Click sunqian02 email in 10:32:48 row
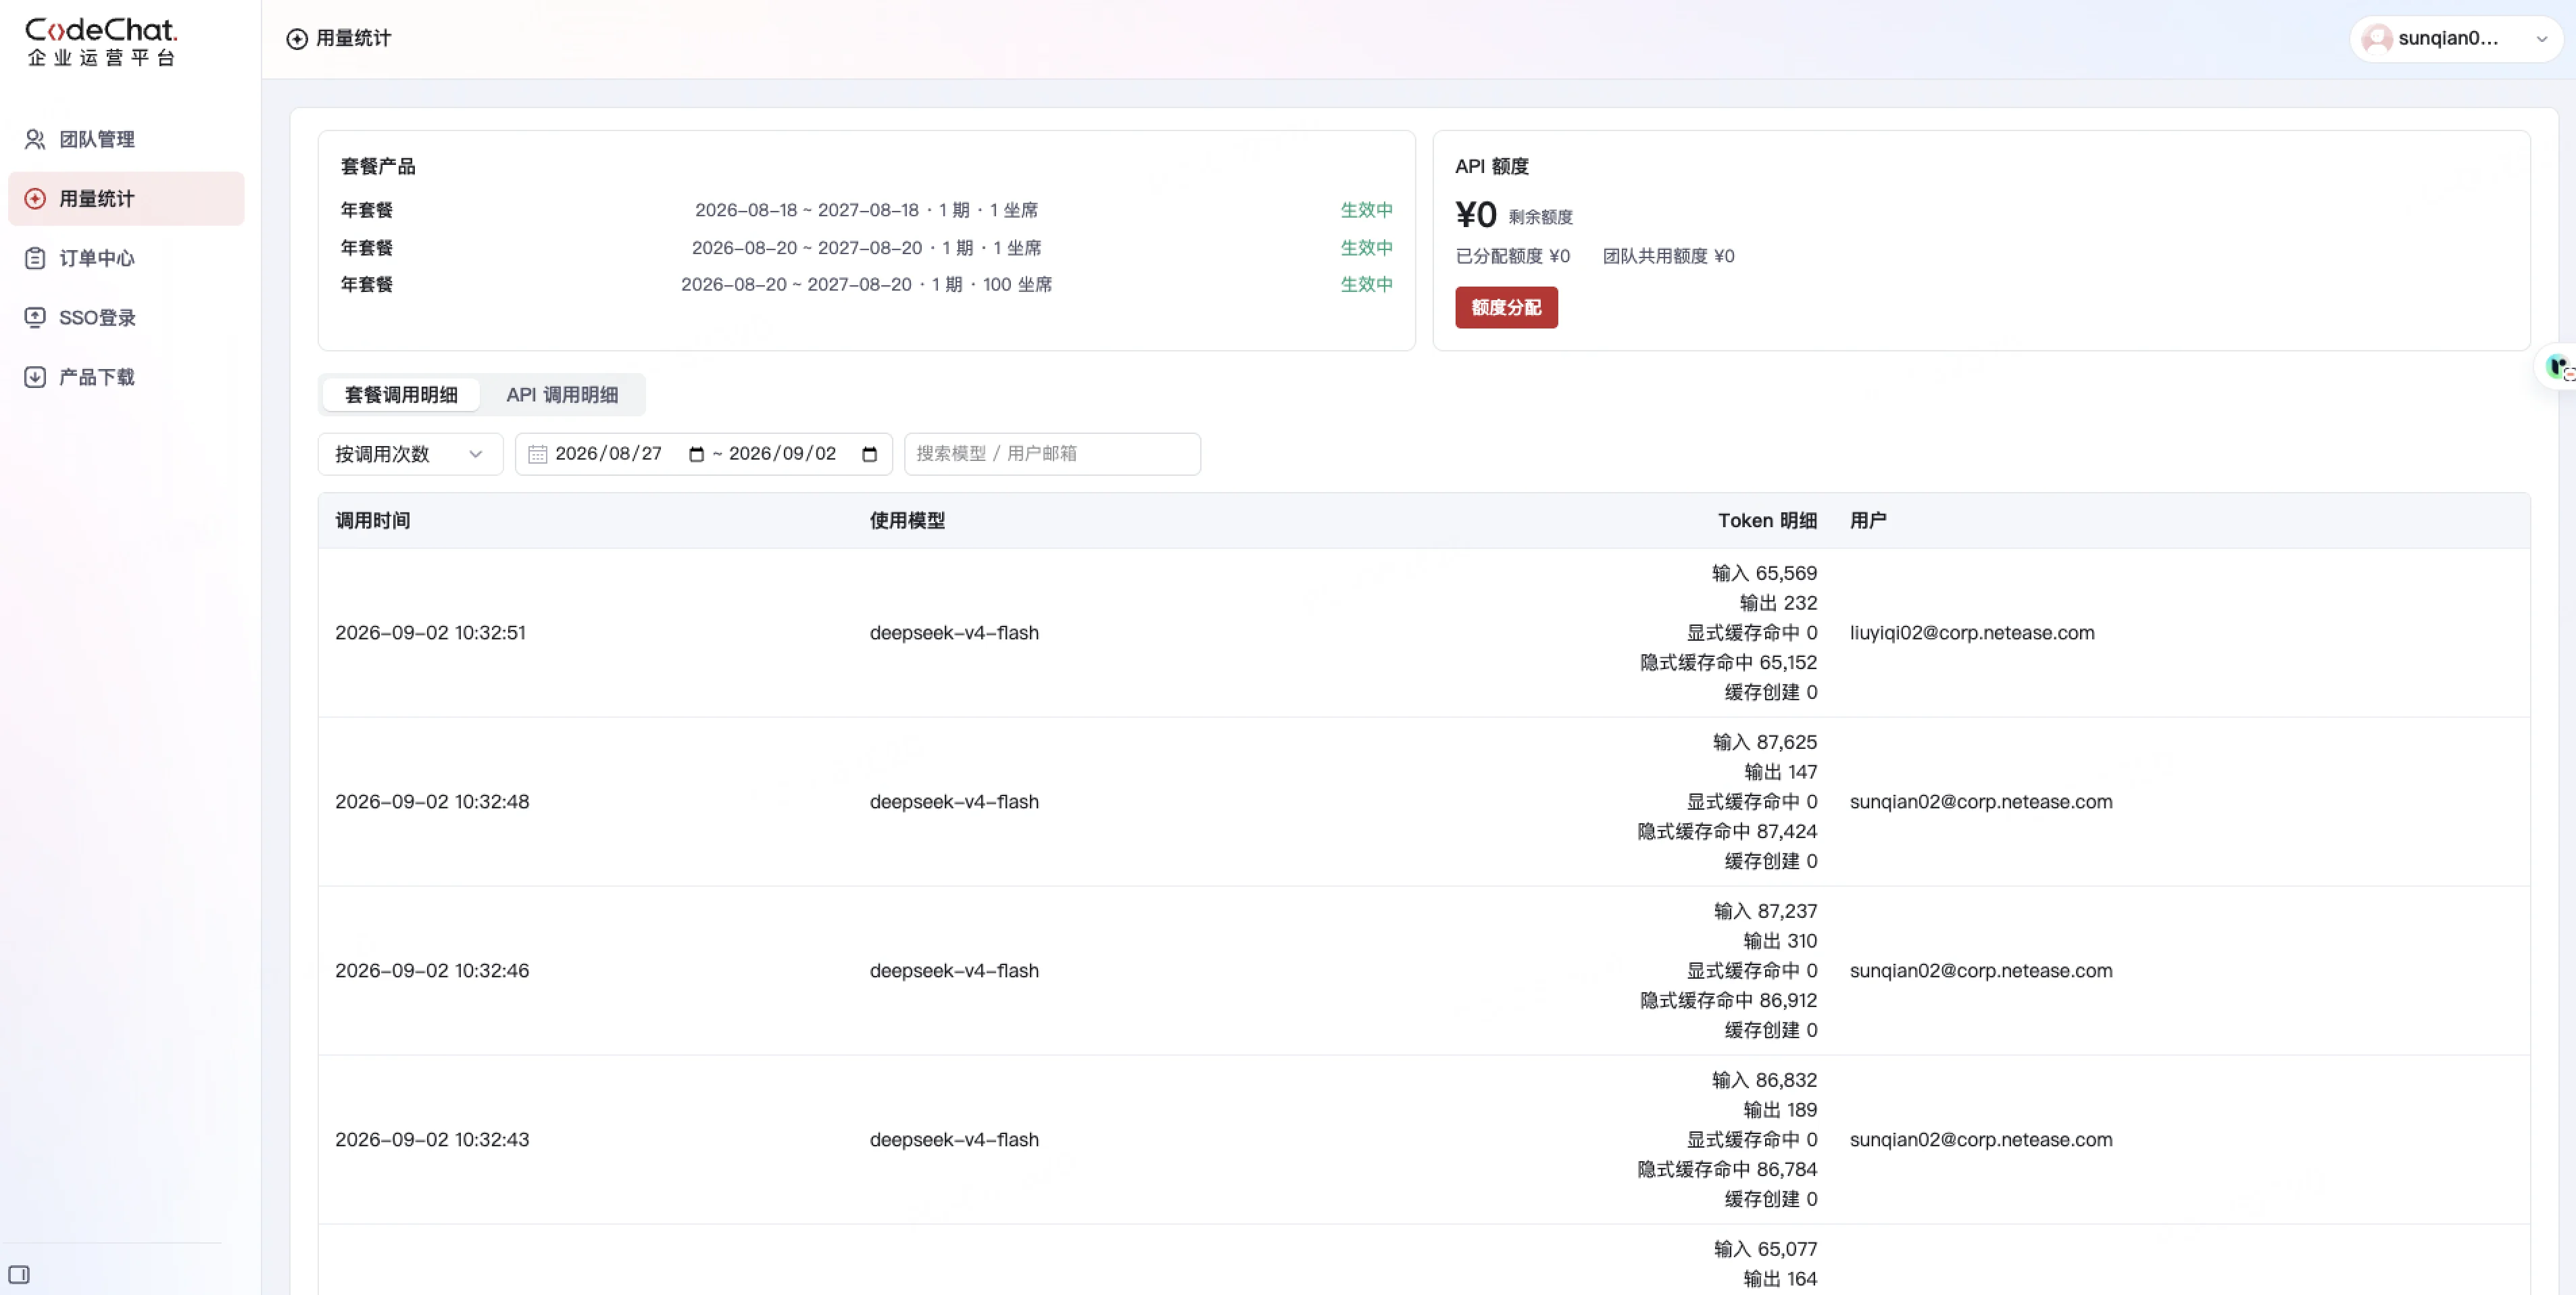2576x1295 pixels. tap(1981, 802)
